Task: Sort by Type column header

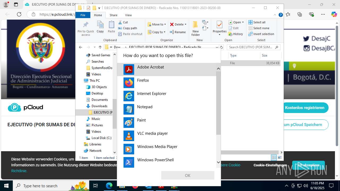Action: point(244,55)
